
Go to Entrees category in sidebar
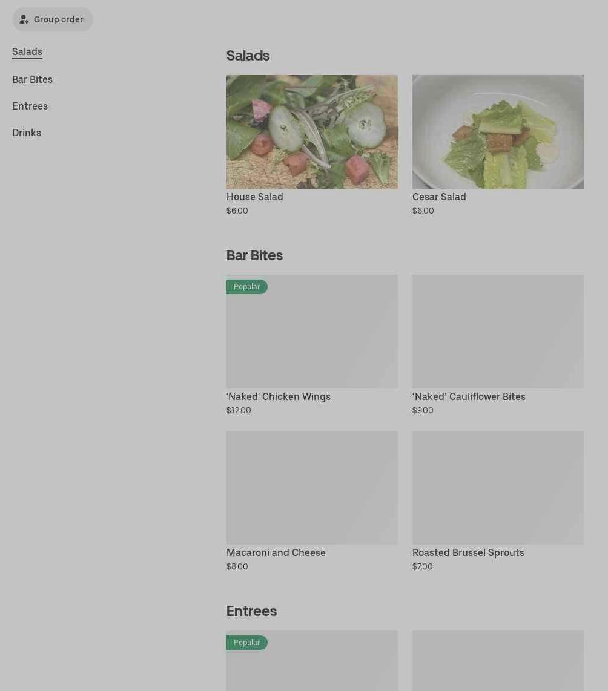(30, 106)
